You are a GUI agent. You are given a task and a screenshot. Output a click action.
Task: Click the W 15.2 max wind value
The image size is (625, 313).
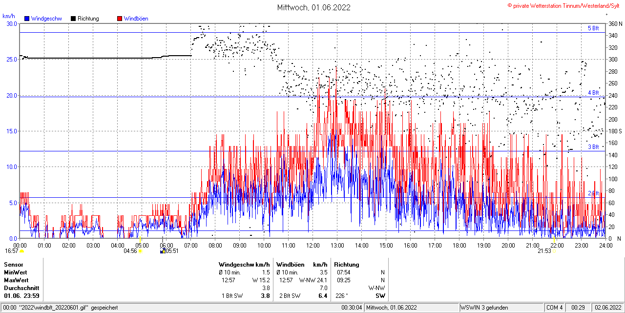click(261, 280)
